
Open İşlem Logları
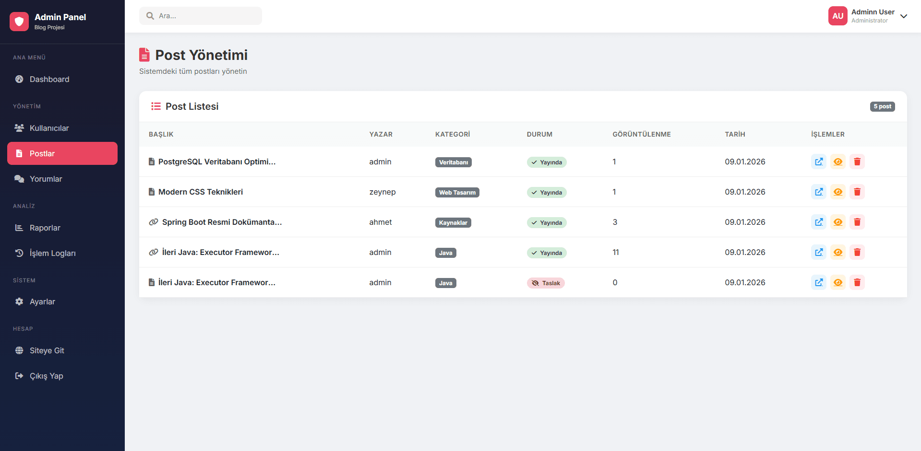(x=52, y=253)
